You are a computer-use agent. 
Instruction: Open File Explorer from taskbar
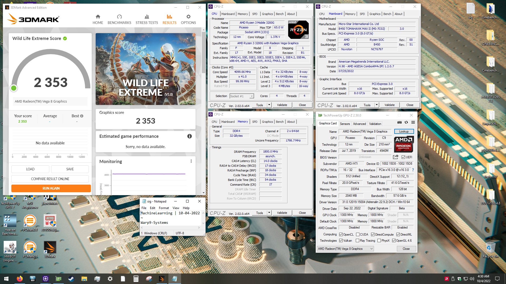pyautogui.click(x=84, y=279)
